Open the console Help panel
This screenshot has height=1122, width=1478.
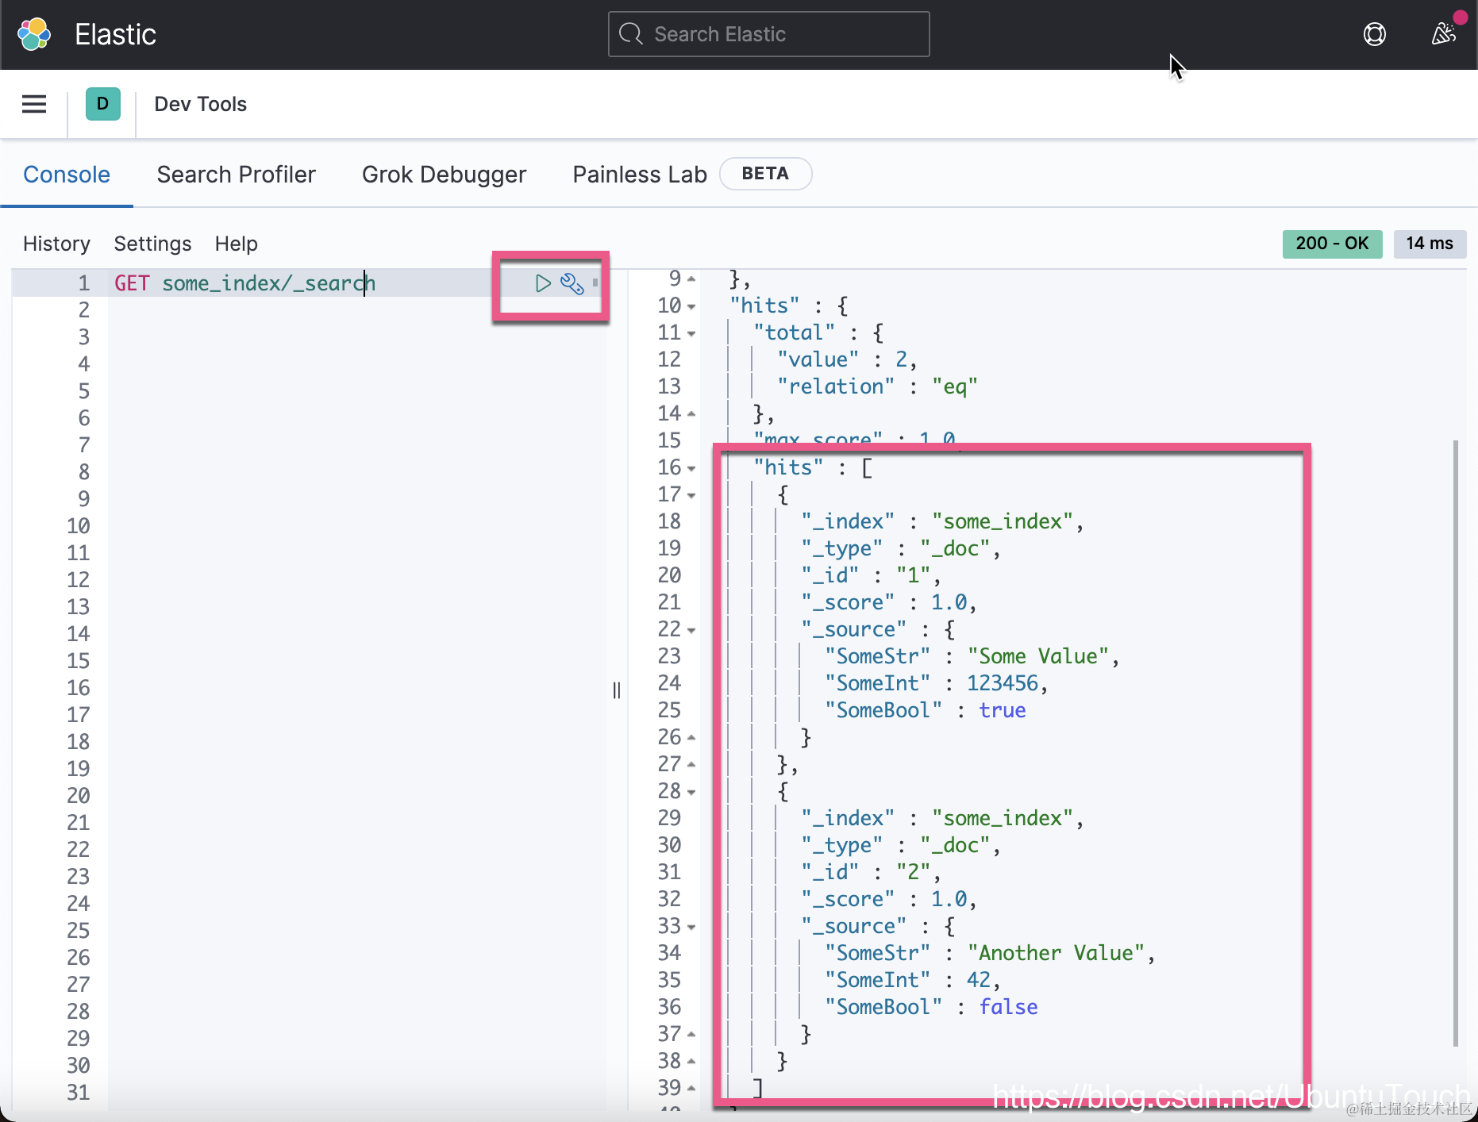click(237, 244)
